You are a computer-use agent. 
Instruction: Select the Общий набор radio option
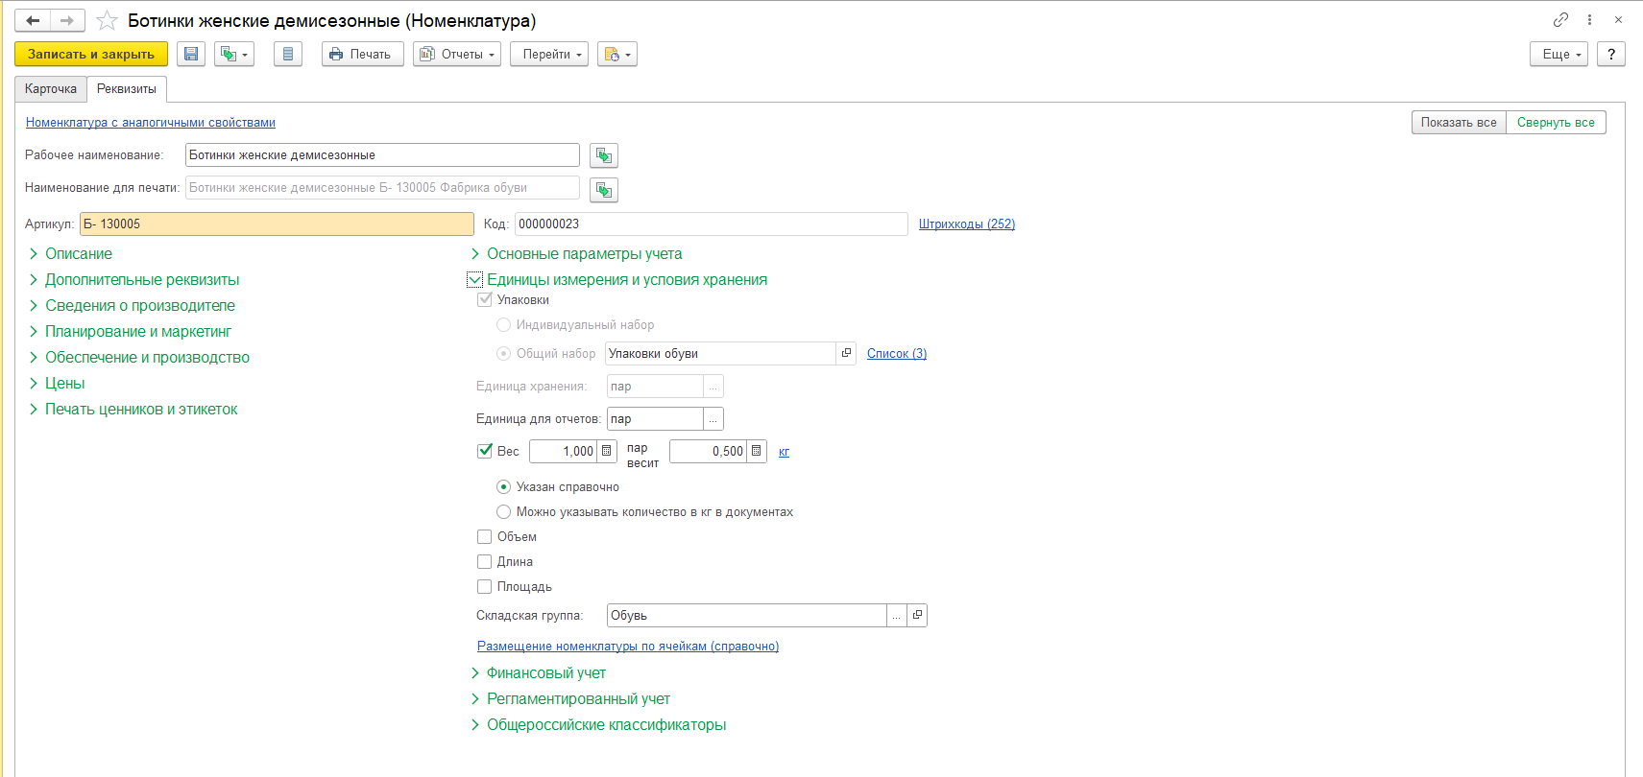pos(503,354)
